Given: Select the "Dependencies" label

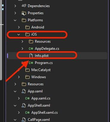Looking at the screenshot, I should click(x=39, y=6).
